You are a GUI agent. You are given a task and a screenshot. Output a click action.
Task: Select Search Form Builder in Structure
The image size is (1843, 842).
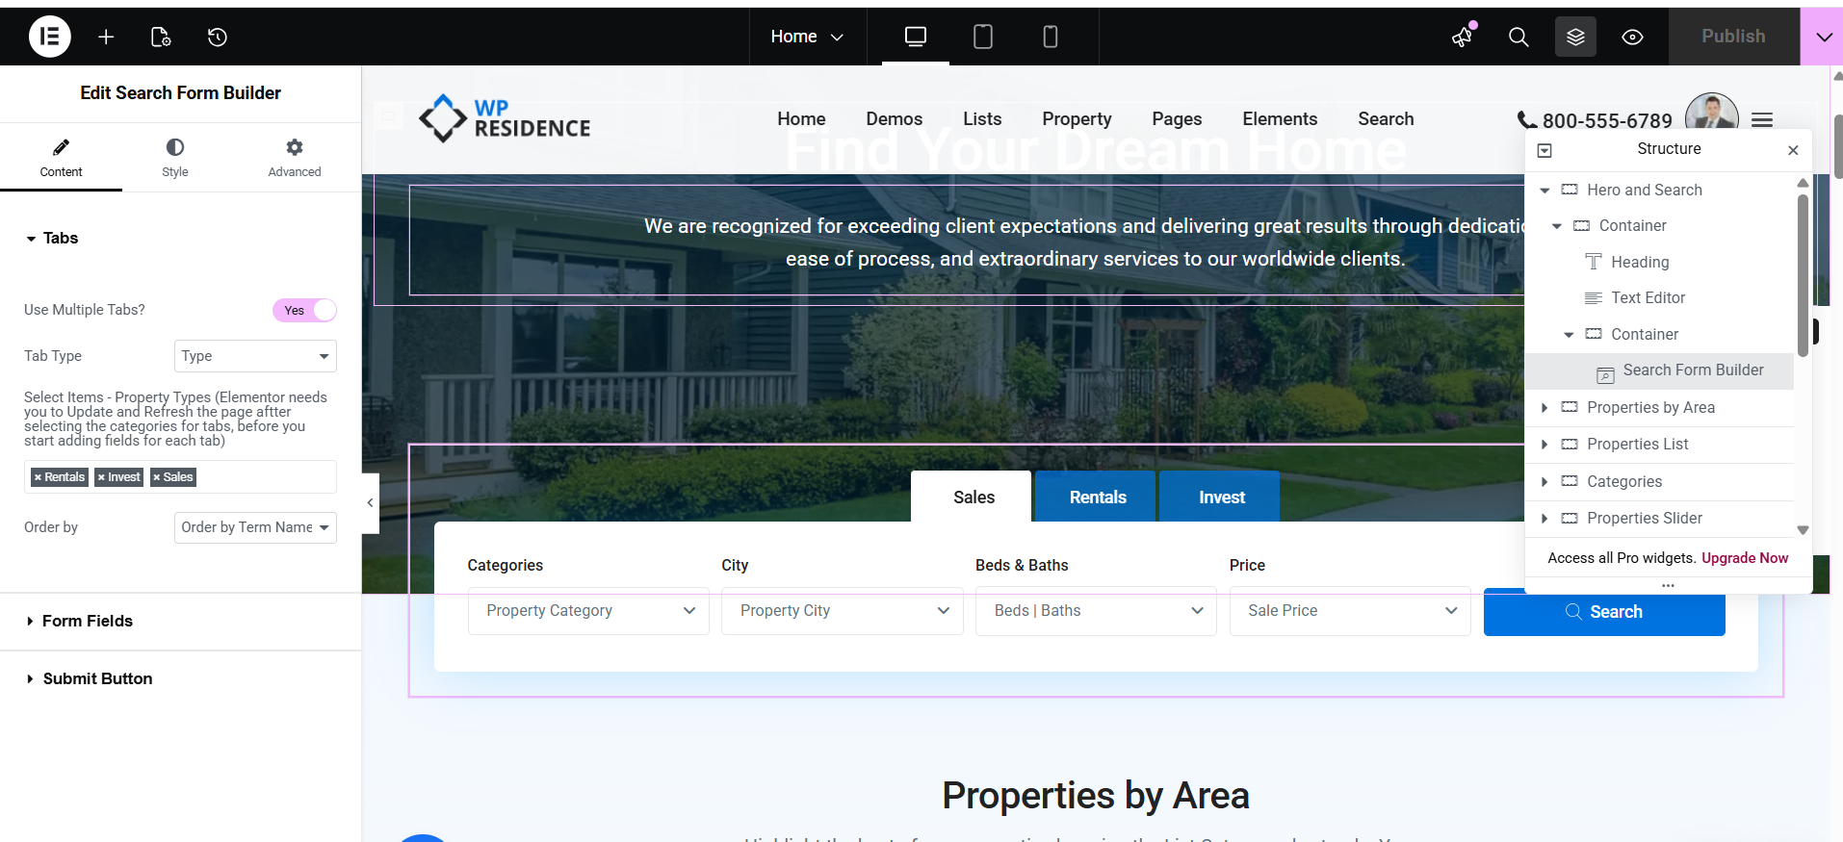pyautogui.click(x=1692, y=370)
